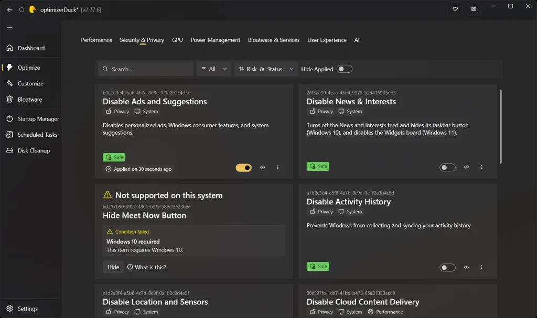Click Privacy tag on Disable Location and Sensors
537x318 pixels.
(117, 312)
